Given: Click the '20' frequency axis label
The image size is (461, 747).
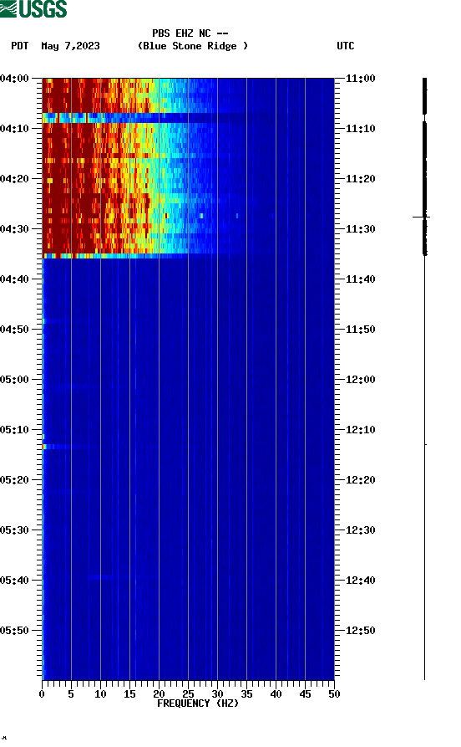Looking at the screenshot, I should [x=159, y=694].
